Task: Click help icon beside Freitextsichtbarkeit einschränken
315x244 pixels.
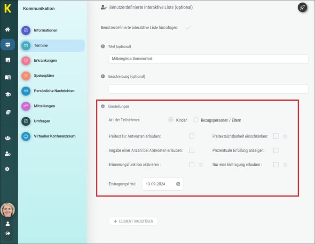Action: click(285, 137)
